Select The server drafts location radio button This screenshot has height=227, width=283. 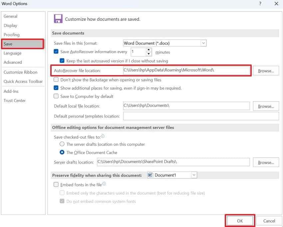pos(62,144)
